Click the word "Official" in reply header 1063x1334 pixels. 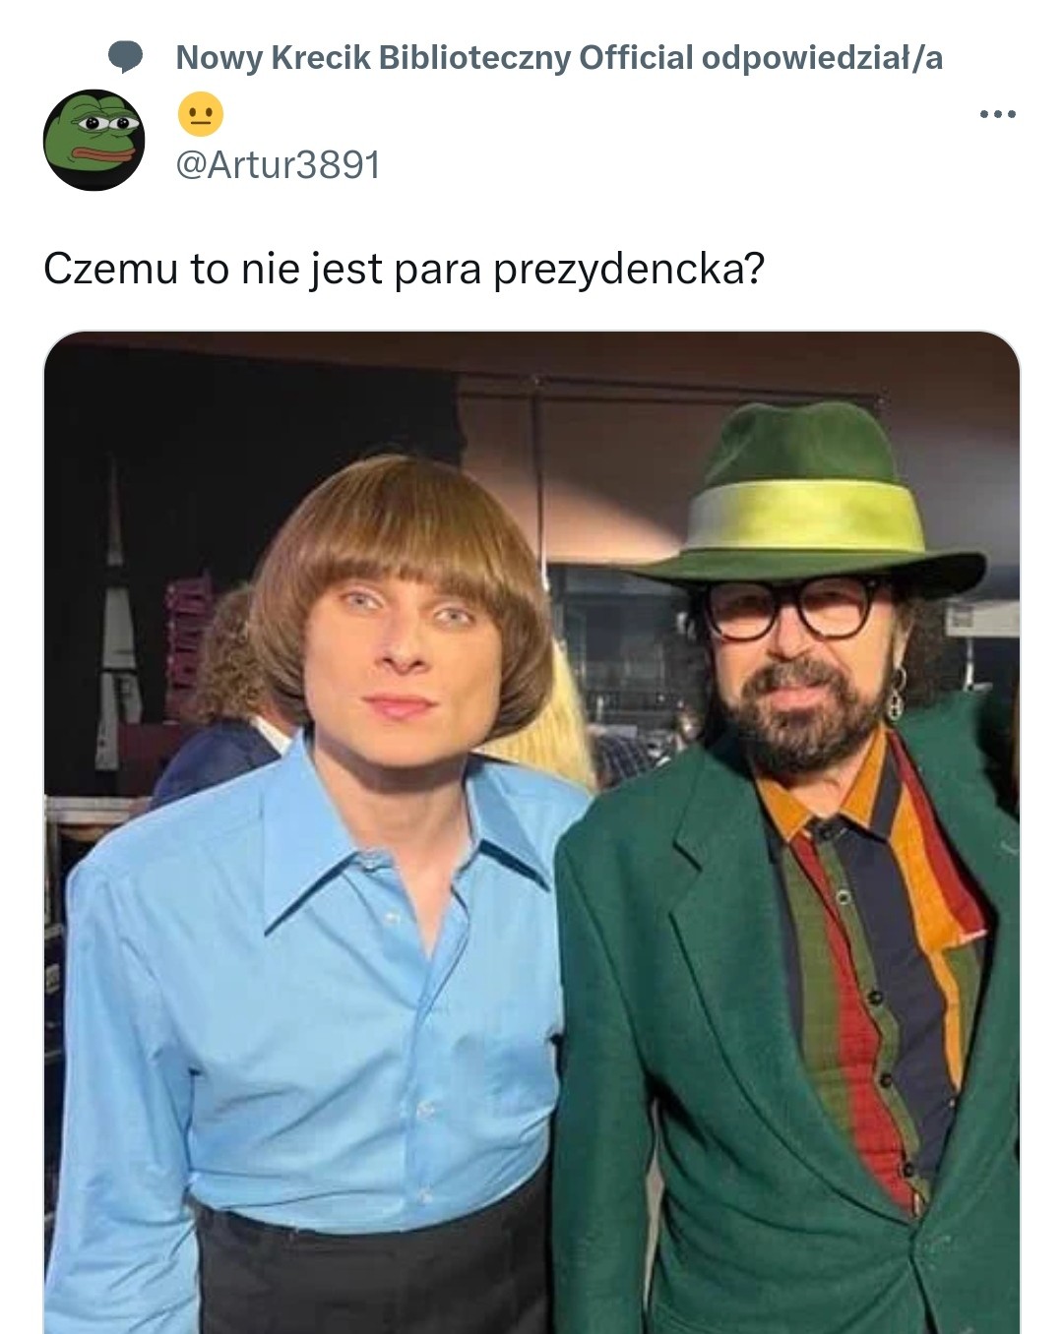[x=636, y=58]
